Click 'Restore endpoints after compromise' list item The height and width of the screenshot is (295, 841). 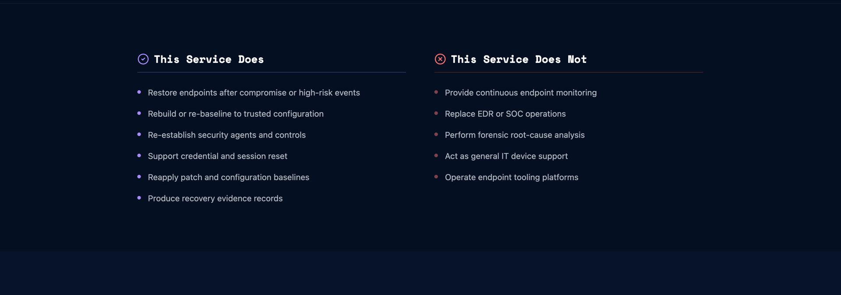(x=254, y=93)
